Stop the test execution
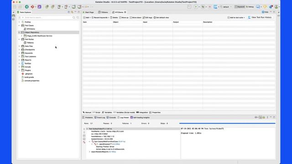This screenshot has width=292, height=164. 209,7
